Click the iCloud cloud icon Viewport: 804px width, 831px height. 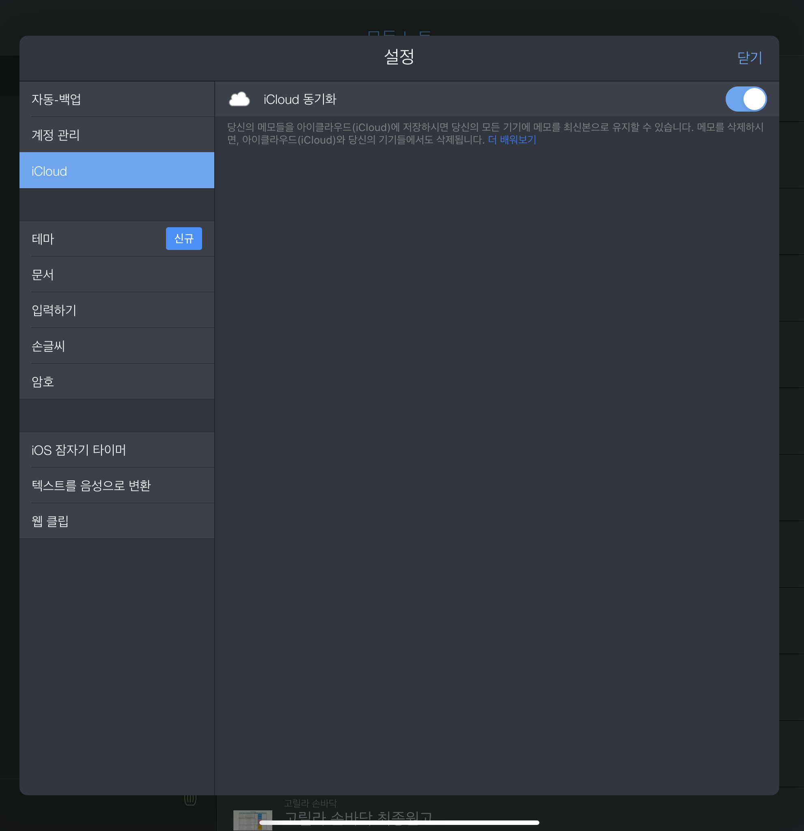click(239, 99)
